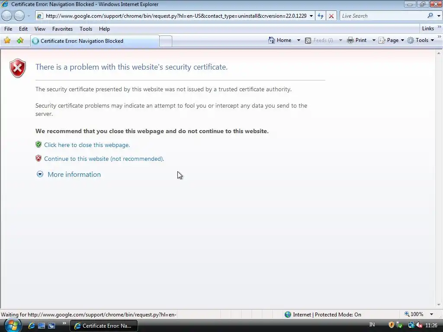This screenshot has height=332, width=443.
Task: Click the Print toolbar icon
Action: [350, 40]
